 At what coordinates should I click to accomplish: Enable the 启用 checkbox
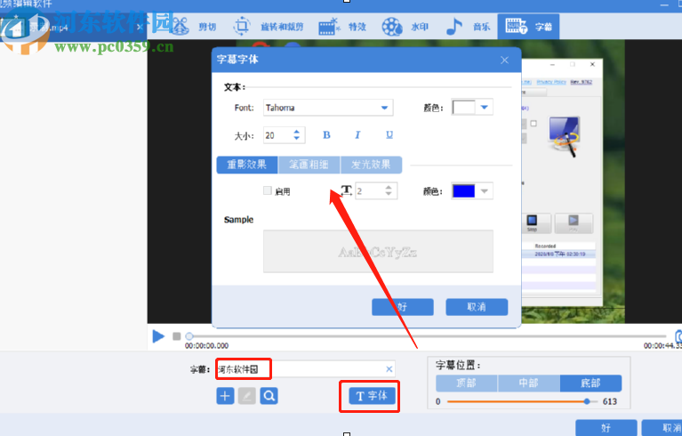pyautogui.click(x=268, y=190)
